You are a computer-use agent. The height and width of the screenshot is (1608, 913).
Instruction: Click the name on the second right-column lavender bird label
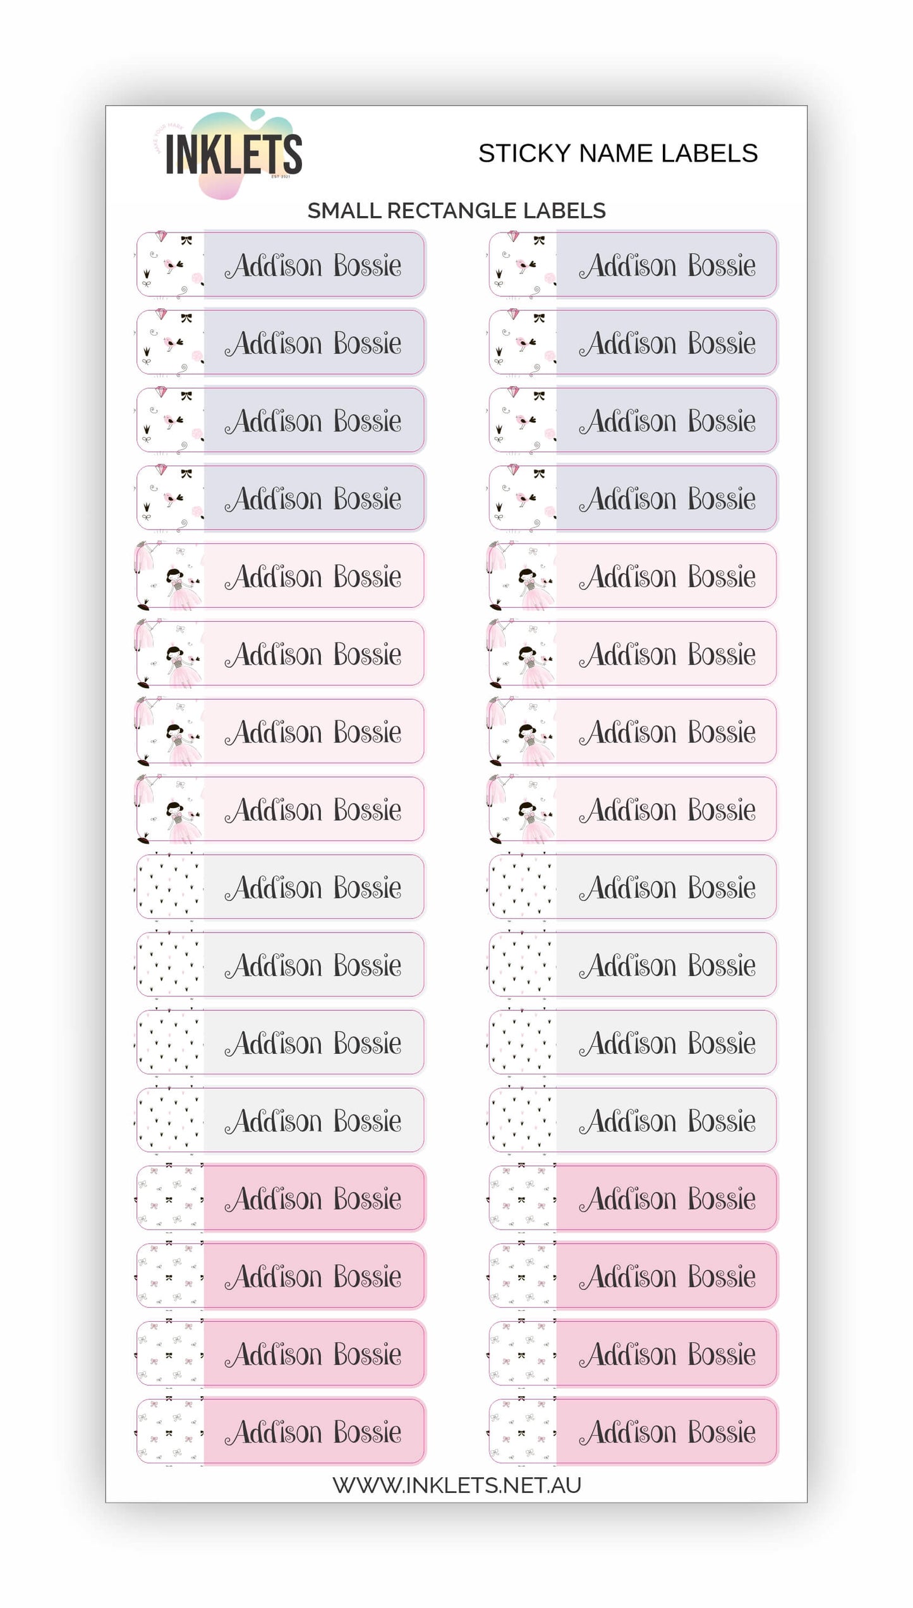[x=667, y=343]
